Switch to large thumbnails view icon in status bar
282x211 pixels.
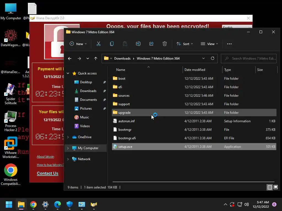pyautogui.click(x=275, y=187)
